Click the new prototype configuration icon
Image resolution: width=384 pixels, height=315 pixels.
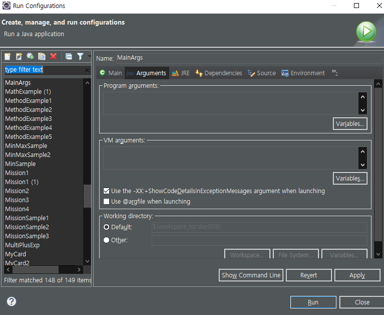tap(19, 57)
